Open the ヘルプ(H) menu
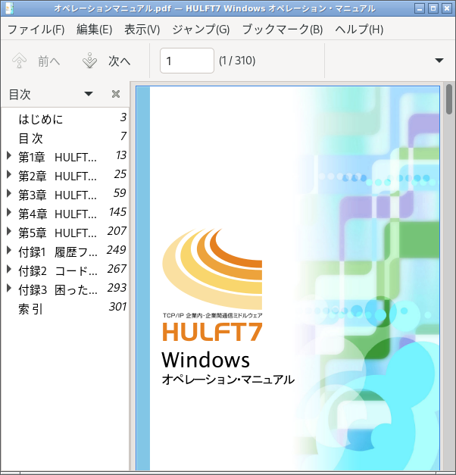The height and width of the screenshot is (475, 456). 359,30
